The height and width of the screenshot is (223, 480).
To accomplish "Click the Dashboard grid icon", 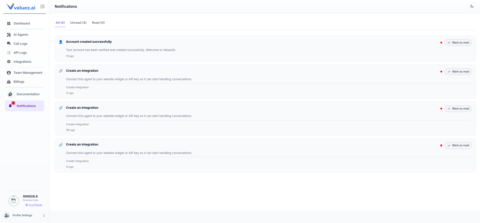I will click(x=9, y=23).
